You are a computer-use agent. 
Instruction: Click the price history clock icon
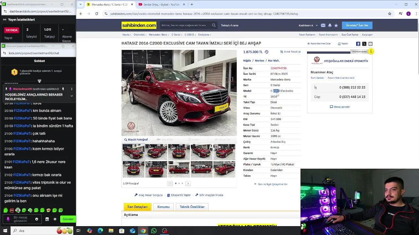(x=266, y=52)
